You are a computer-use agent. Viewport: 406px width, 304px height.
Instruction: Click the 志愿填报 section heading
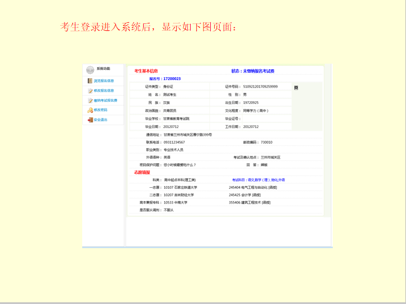142,173
